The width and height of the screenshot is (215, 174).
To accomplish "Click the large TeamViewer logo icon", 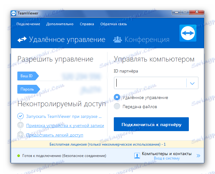I will (188, 33).
